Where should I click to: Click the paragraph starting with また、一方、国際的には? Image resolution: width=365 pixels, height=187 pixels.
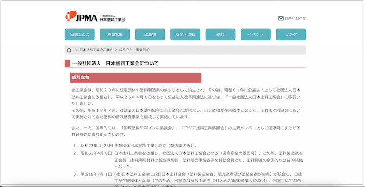coord(186,131)
